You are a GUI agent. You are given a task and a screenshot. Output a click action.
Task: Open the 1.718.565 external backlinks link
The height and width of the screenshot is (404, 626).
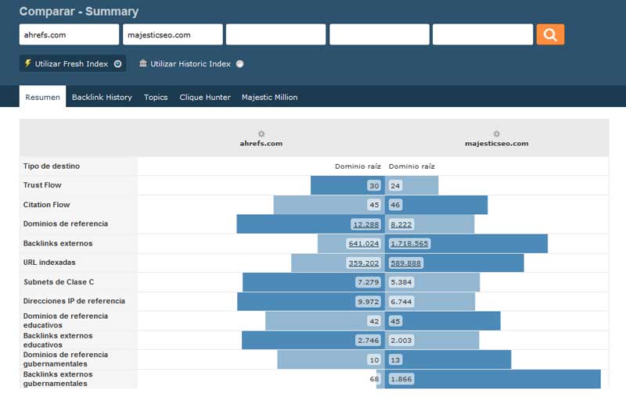[x=409, y=244]
